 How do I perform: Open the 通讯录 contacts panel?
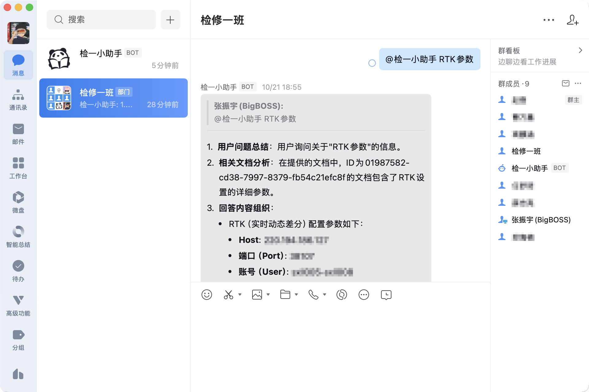(x=18, y=100)
